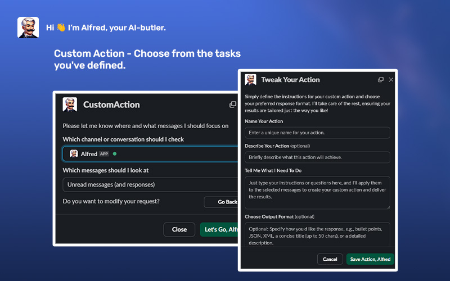Screen dimensions: 450x281
Task: Click the Alfred avatar in CustomAction dialog header
Action: pos(70,105)
